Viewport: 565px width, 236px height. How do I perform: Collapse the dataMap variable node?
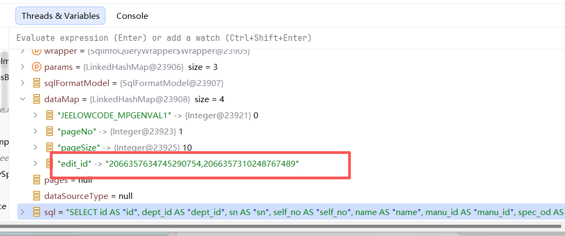pyautogui.click(x=23, y=99)
